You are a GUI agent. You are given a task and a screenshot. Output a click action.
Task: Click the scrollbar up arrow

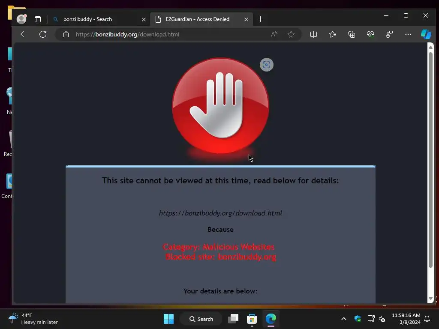(x=430, y=47)
